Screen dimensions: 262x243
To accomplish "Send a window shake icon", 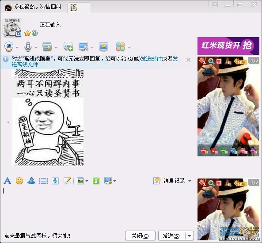I will [x=43, y=181].
